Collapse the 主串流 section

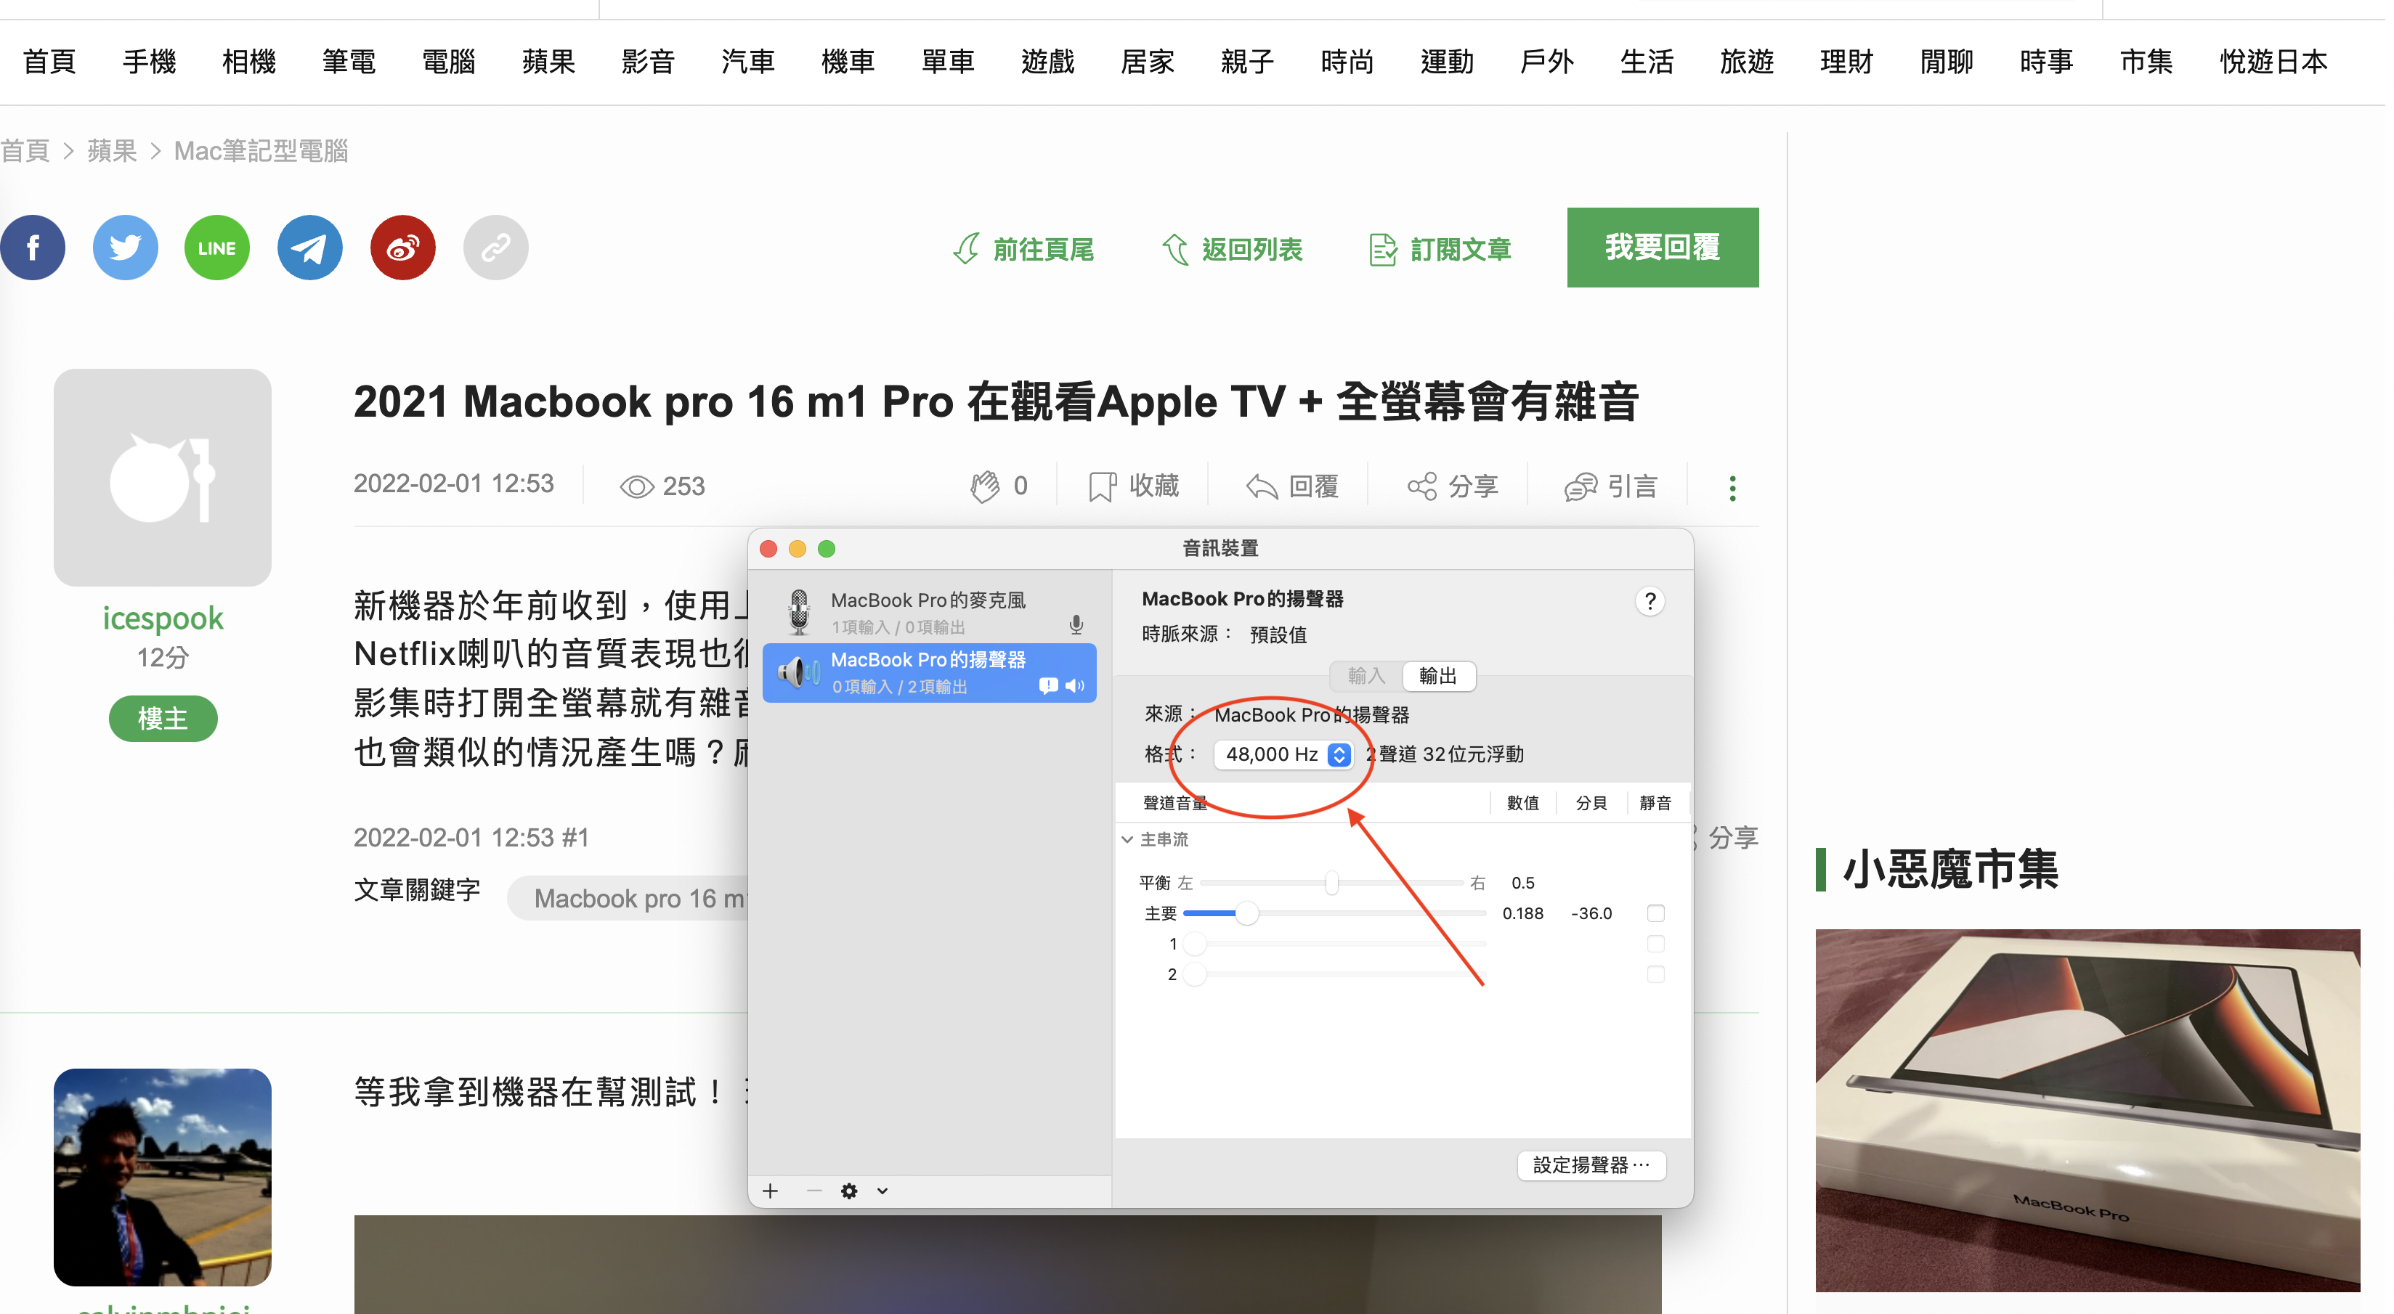[1127, 839]
